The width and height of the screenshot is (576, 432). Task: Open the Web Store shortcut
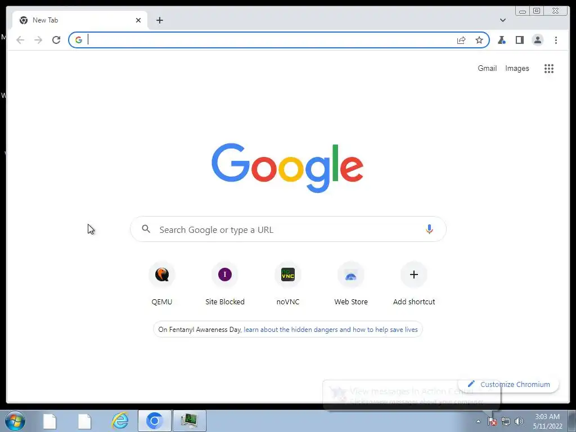click(x=351, y=283)
